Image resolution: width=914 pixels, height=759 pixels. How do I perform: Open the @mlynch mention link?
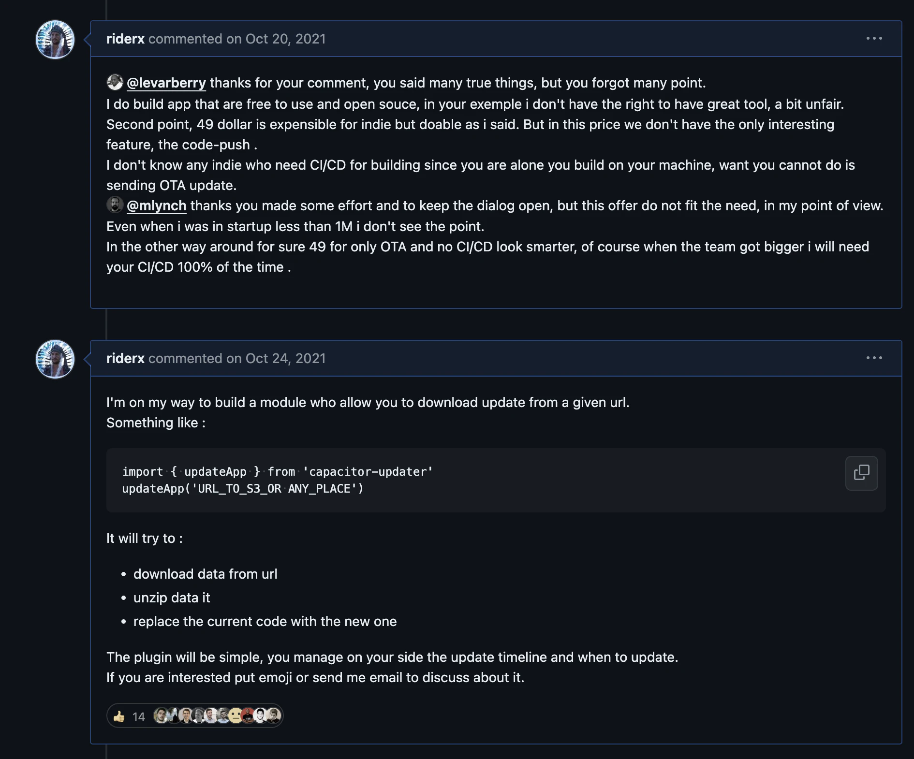156,206
